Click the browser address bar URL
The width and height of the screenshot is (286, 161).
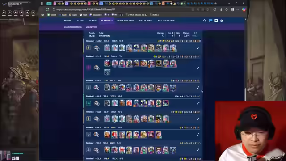[86, 9]
